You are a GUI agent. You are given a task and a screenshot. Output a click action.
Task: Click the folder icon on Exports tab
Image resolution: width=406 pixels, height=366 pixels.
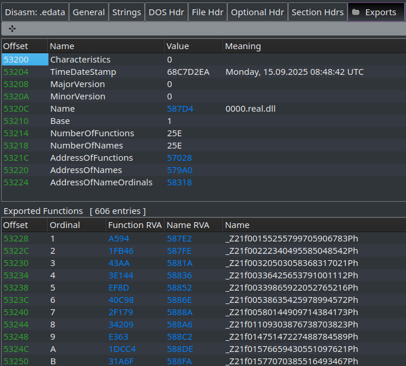tap(356, 12)
